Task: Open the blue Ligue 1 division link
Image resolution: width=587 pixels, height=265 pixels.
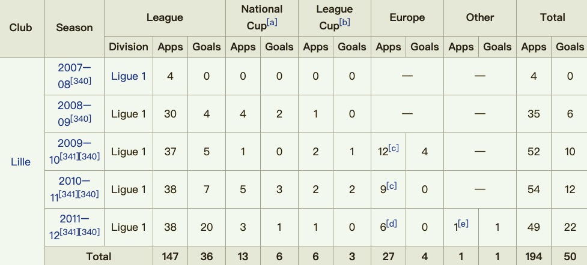Action: pos(129,76)
